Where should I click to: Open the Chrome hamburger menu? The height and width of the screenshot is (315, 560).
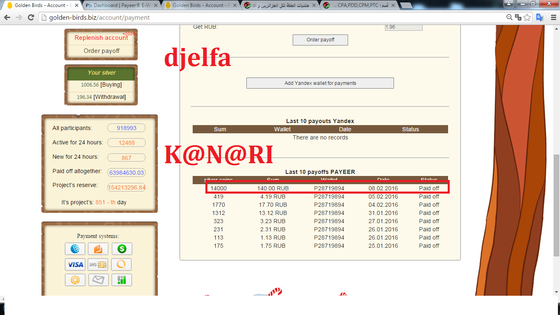553,17
